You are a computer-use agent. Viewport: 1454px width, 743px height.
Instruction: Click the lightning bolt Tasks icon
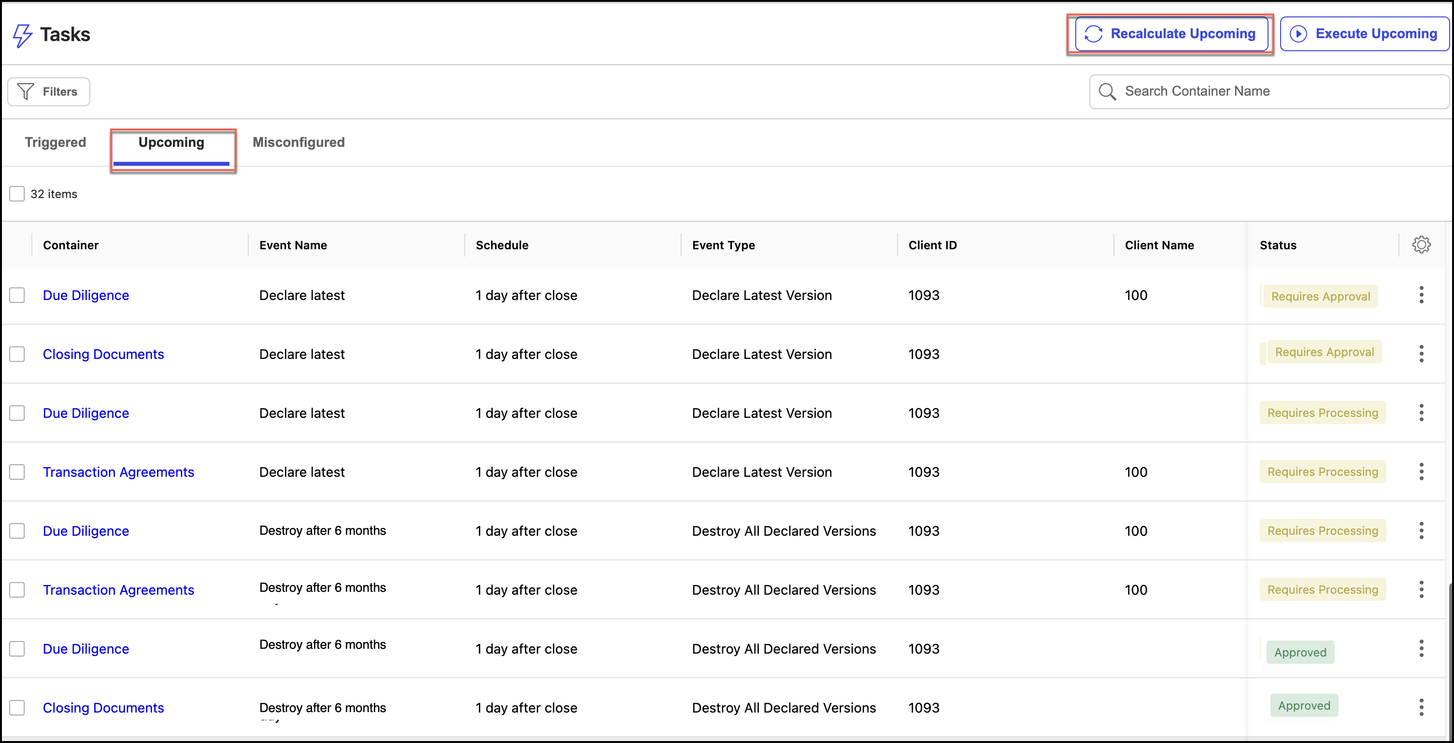23,35
